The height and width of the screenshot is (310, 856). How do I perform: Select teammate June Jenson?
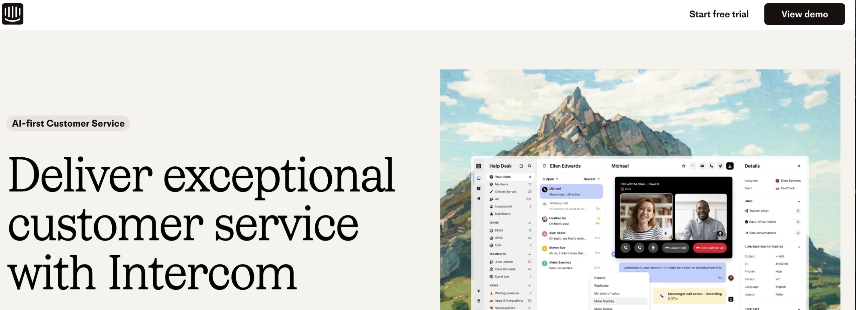pyautogui.click(x=510, y=262)
